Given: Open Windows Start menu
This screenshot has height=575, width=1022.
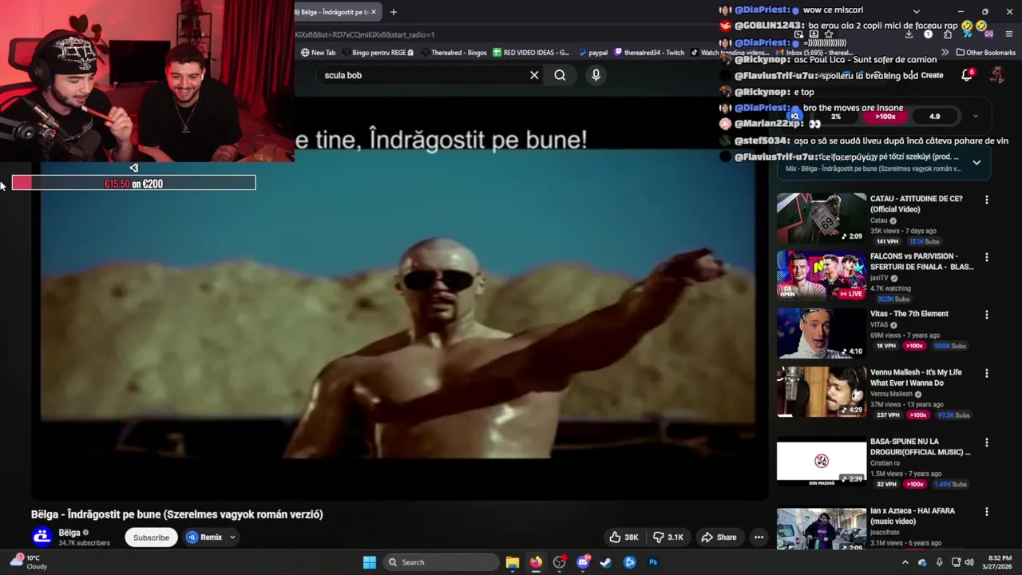Looking at the screenshot, I should [x=370, y=562].
